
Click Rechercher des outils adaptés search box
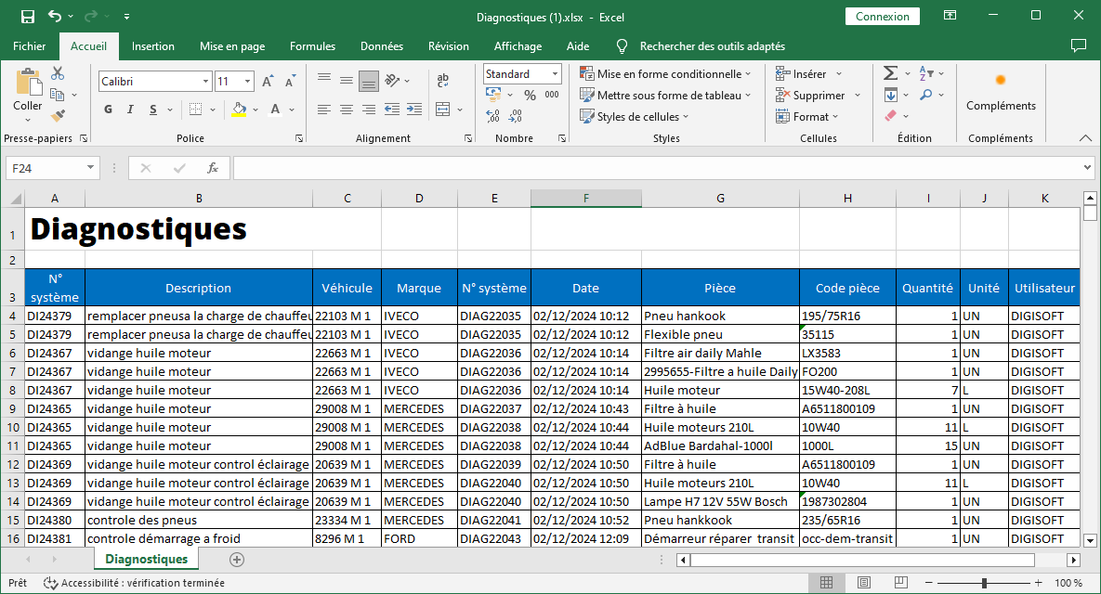tap(712, 46)
